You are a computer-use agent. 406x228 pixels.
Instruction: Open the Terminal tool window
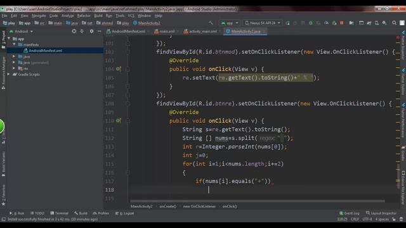59,213
